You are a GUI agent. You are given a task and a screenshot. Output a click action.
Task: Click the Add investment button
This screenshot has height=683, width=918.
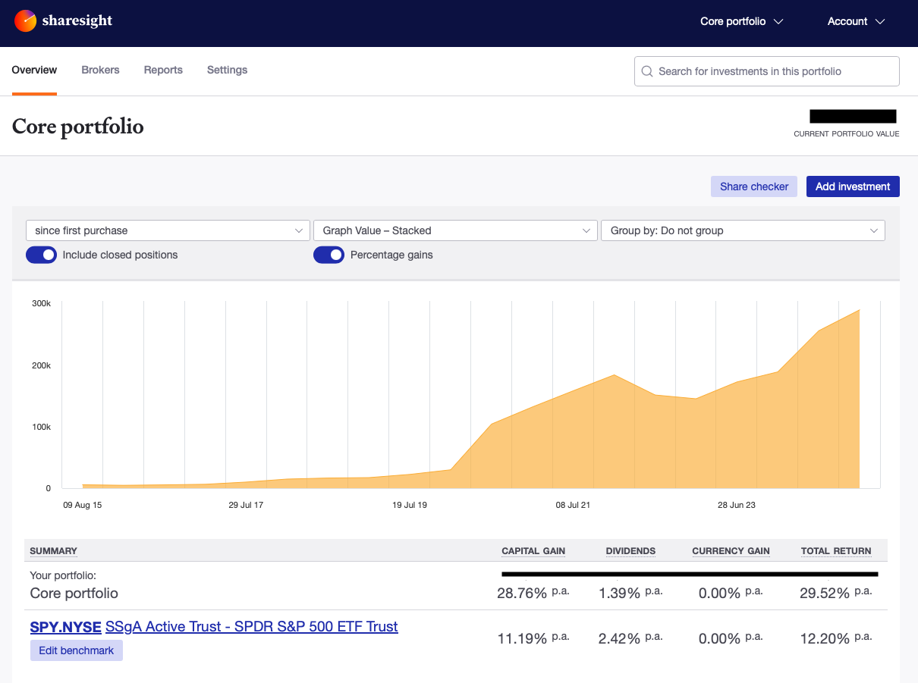[853, 186]
